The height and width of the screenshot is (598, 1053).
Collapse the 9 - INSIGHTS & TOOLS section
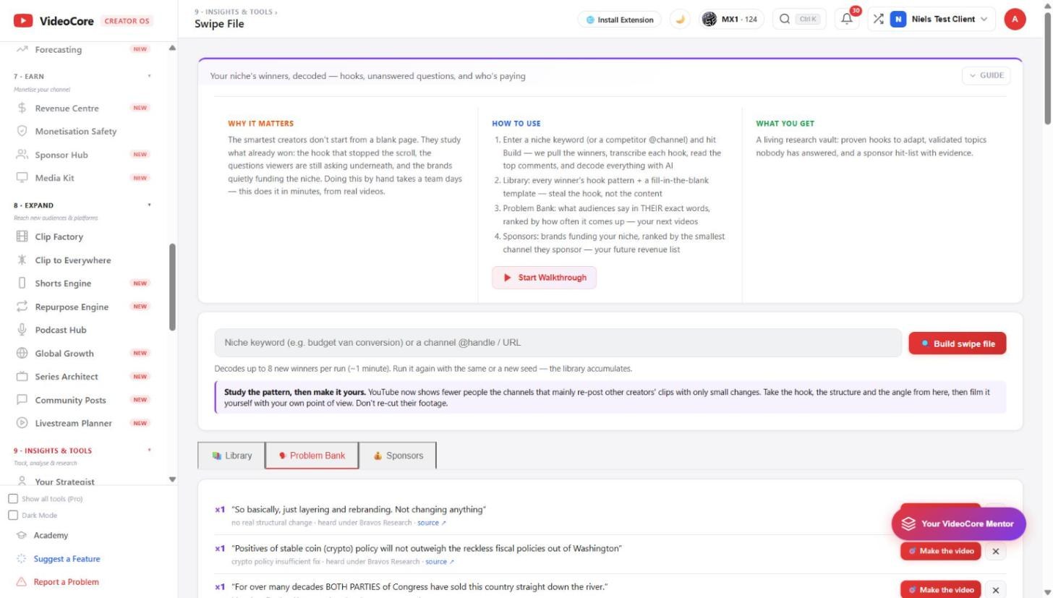tap(150, 450)
